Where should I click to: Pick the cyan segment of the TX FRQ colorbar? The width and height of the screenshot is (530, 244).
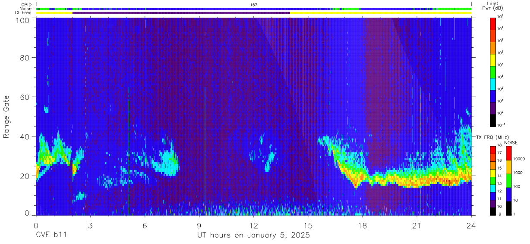coord(492,188)
